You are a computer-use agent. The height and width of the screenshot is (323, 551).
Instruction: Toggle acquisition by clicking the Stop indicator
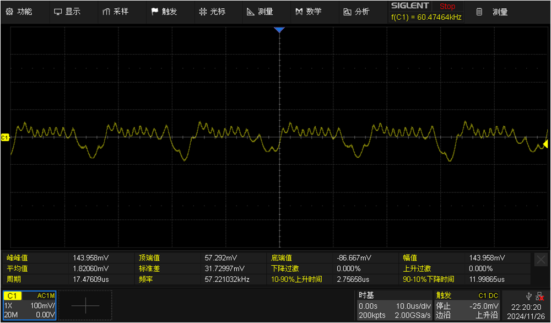pyautogui.click(x=447, y=7)
